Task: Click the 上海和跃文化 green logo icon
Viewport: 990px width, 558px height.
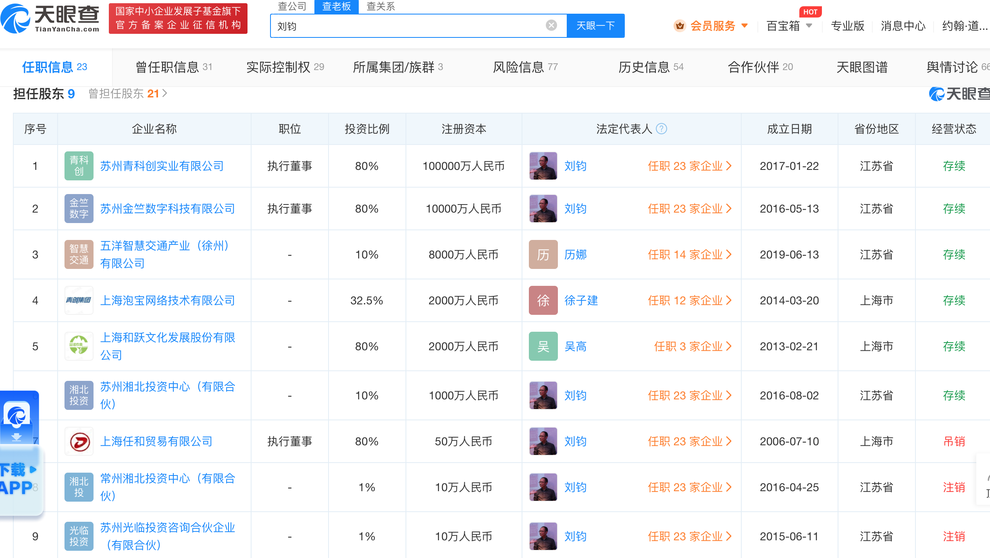Action: [79, 346]
